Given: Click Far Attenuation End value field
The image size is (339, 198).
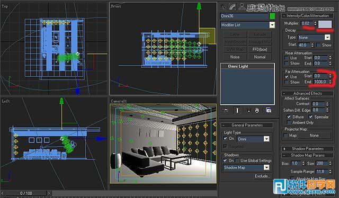Looking at the screenshot, I should click(320, 82).
